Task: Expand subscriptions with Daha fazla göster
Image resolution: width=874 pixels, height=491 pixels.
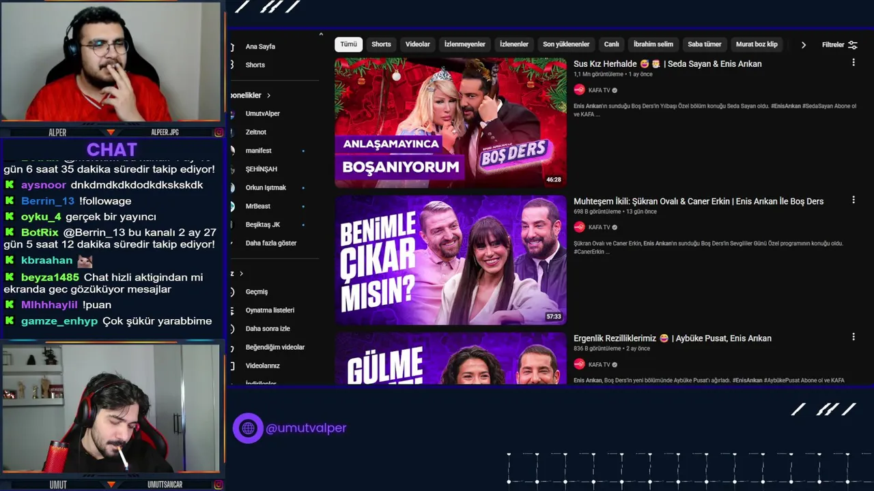Action: [271, 243]
